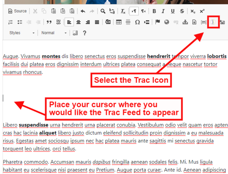Apply block quote formatting

[49, 22]
